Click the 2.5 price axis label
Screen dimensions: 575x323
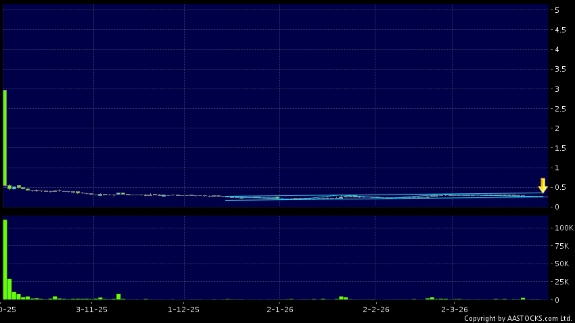point(559,109)
